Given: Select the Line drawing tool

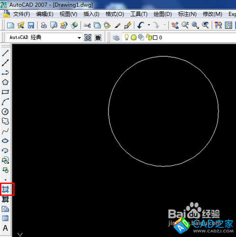Looking at the screenshot, I should coord(5,53).
